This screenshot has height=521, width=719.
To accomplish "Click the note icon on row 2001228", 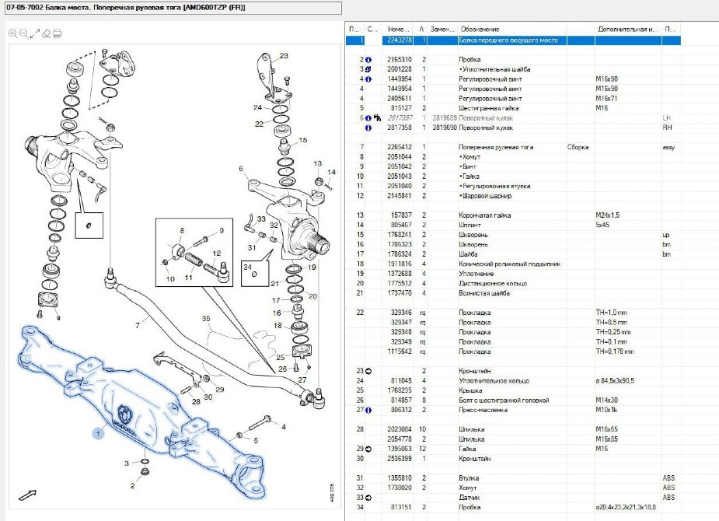I will [368, 69].
